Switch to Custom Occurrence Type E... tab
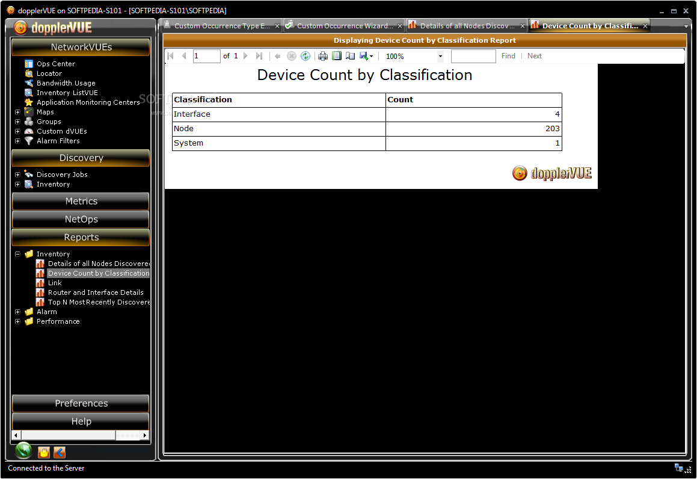The image size is (697, 479). point(222,26)
